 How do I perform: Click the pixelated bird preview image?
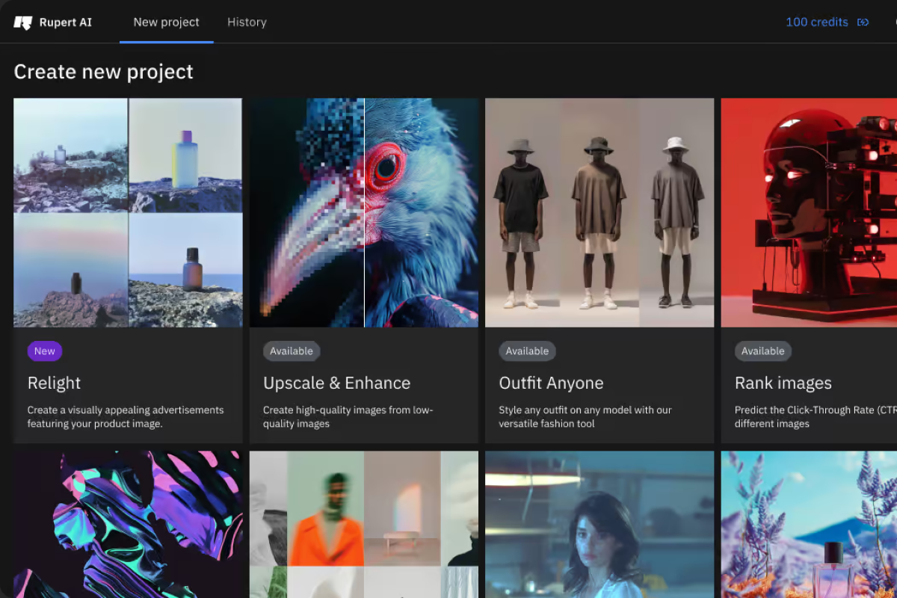pyautogui.click(x=363, y=212)
